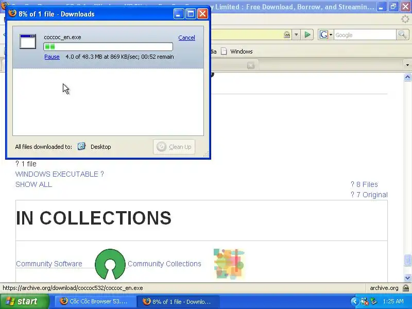Screen dimensions: 412x309
Task: Click the browser Go button green arrow
Action: click(x=307, y=35)
